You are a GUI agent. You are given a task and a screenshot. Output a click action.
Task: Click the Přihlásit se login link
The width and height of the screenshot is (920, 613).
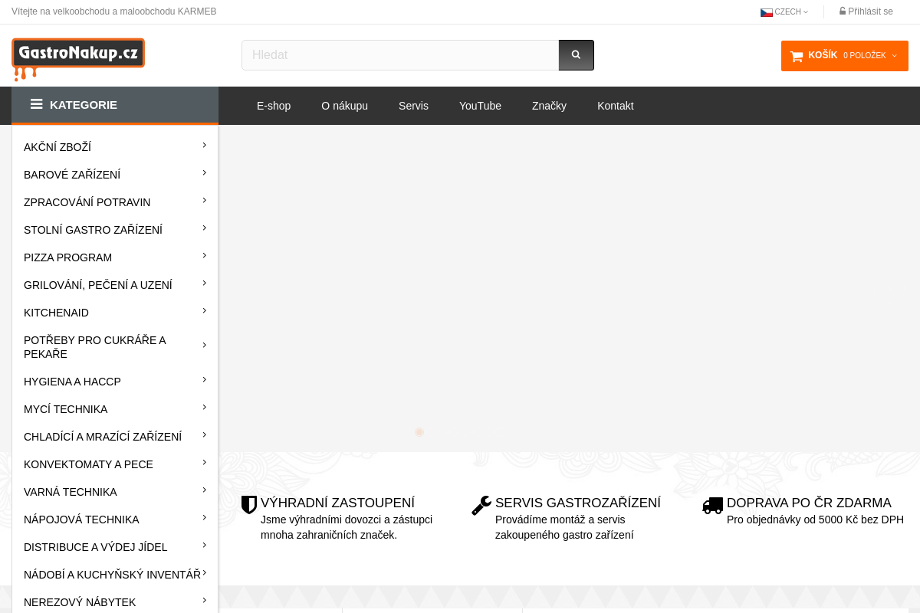coord(866,11)
